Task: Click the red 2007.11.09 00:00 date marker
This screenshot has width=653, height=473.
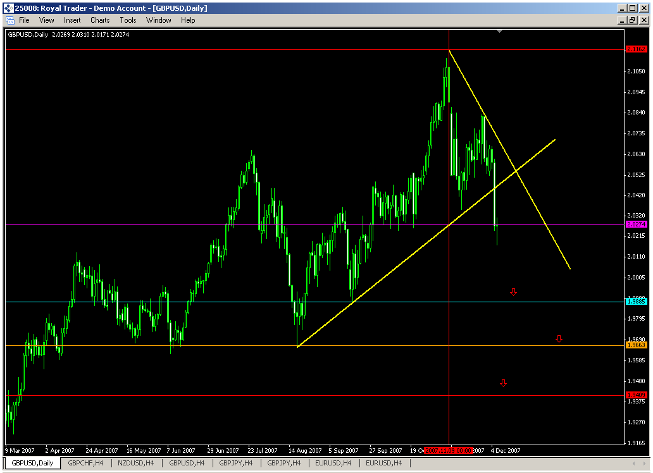Action: (x=448, y=450)
